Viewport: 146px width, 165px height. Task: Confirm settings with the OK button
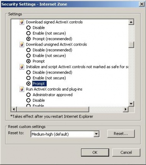95,152
